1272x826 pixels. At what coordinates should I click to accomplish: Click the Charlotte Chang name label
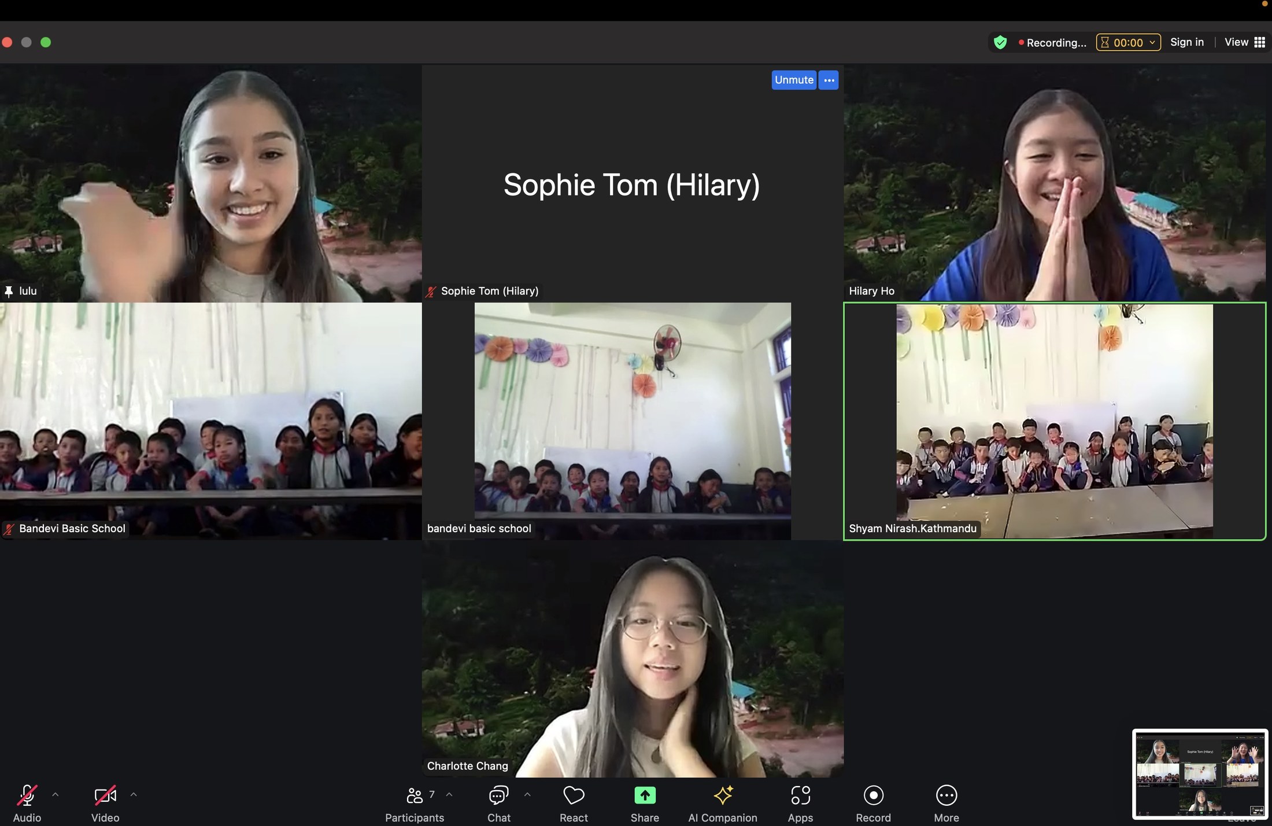(x=467, y=766)
